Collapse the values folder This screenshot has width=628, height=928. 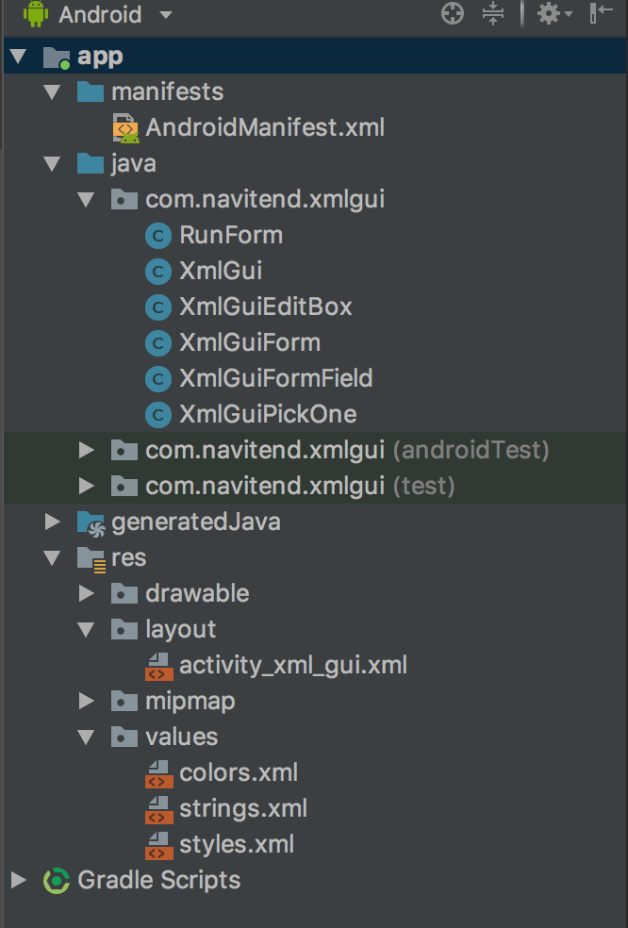86,737
